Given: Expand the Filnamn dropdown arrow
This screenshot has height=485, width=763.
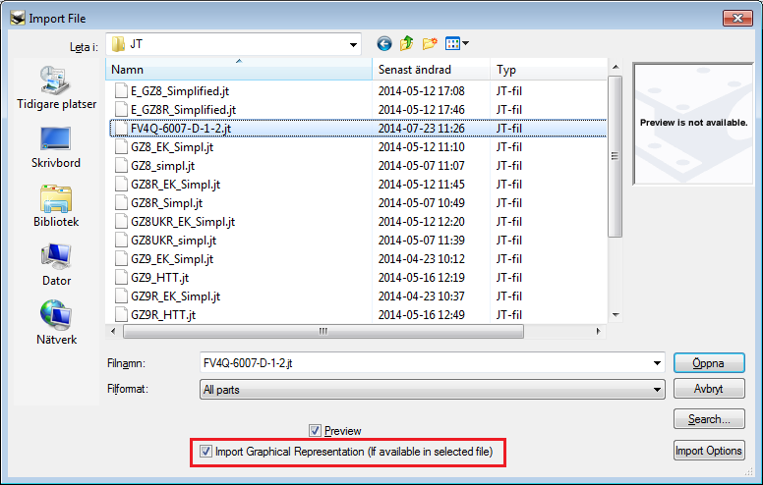Looking at the screenshot, I should pyautogui.click(x=657, y=363).
